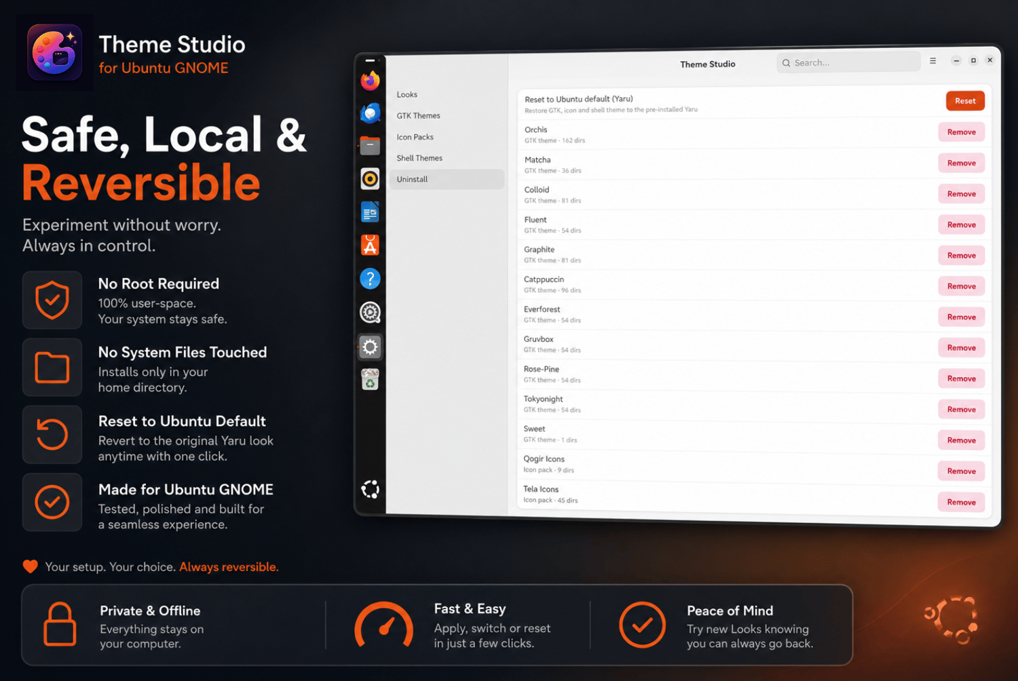Launch Rhythmbox from the dock
The height and width of the screenshot is (681, 1018).
click(x=370, y=178)
